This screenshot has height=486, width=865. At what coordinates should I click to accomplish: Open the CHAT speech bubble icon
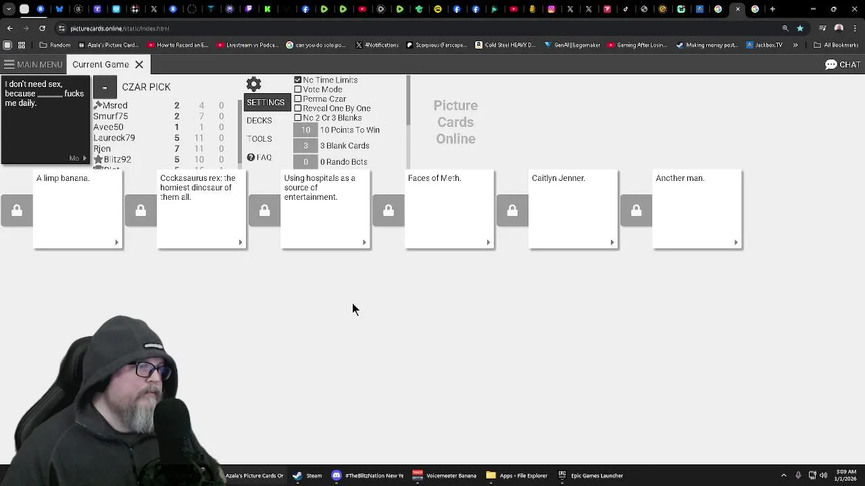coord(831,64)
